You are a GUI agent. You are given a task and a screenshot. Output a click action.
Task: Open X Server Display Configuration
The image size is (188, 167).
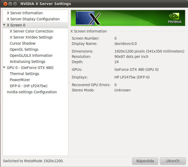point(33,19)
